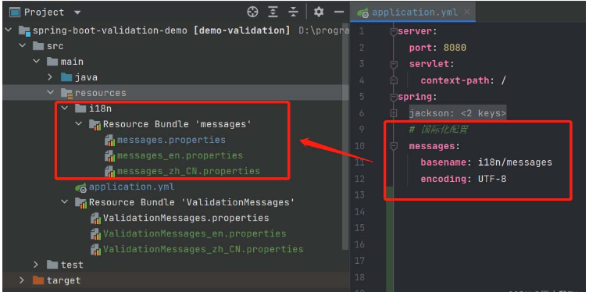Viewport: 589px width, 292px height.
Task: Select messages.properties in the tree
Action: [x=171, y=140]
